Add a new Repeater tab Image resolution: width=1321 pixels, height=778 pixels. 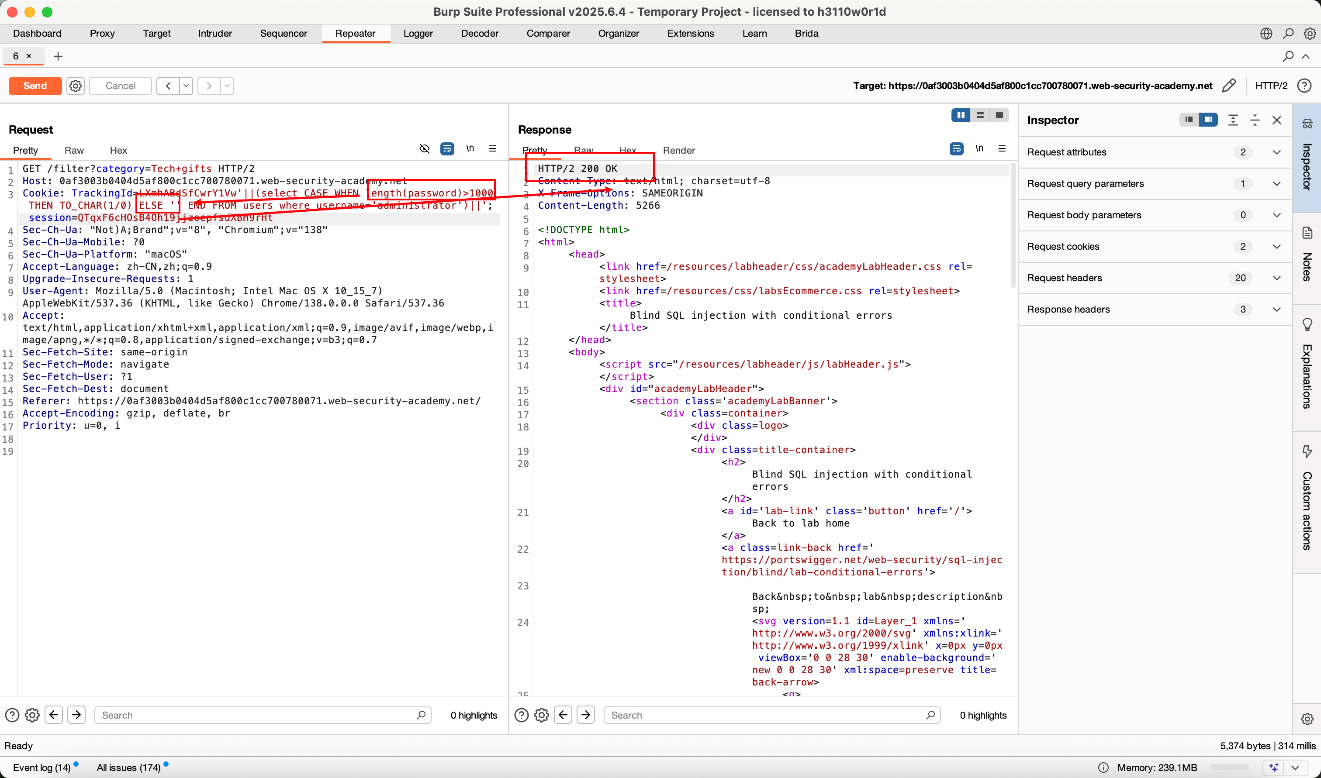coord(58,56)
